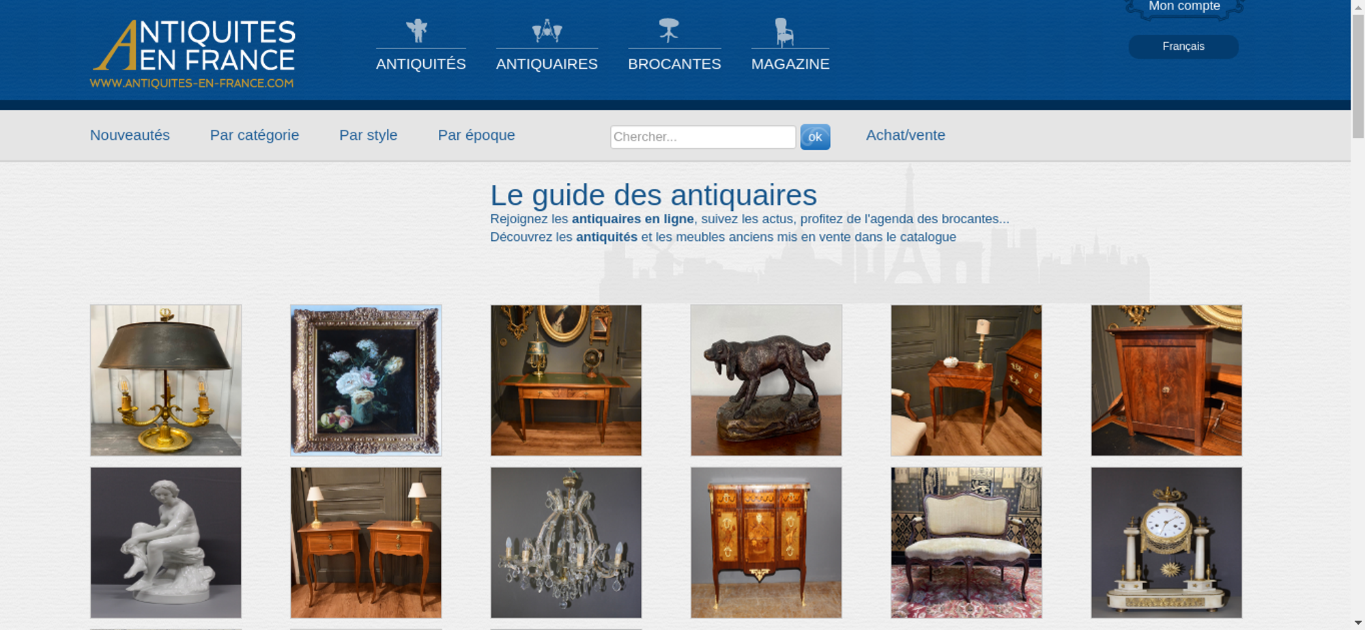The height and width of the screenshot is (630, 1365).
Task: Click the ok search button
Action: tap(815, 137)
